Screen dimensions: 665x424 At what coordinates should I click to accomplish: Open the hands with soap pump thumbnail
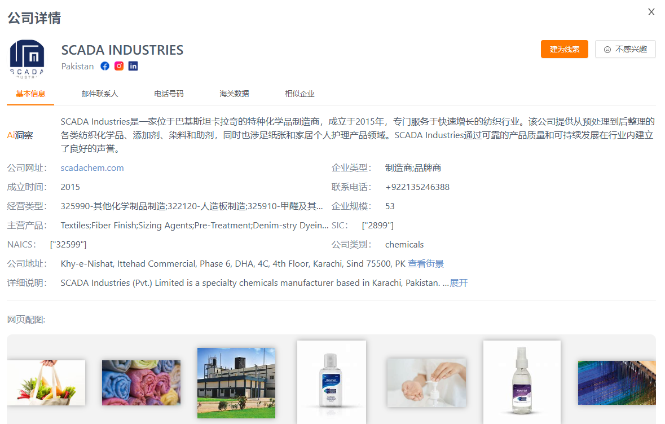(x=426, y=383)
